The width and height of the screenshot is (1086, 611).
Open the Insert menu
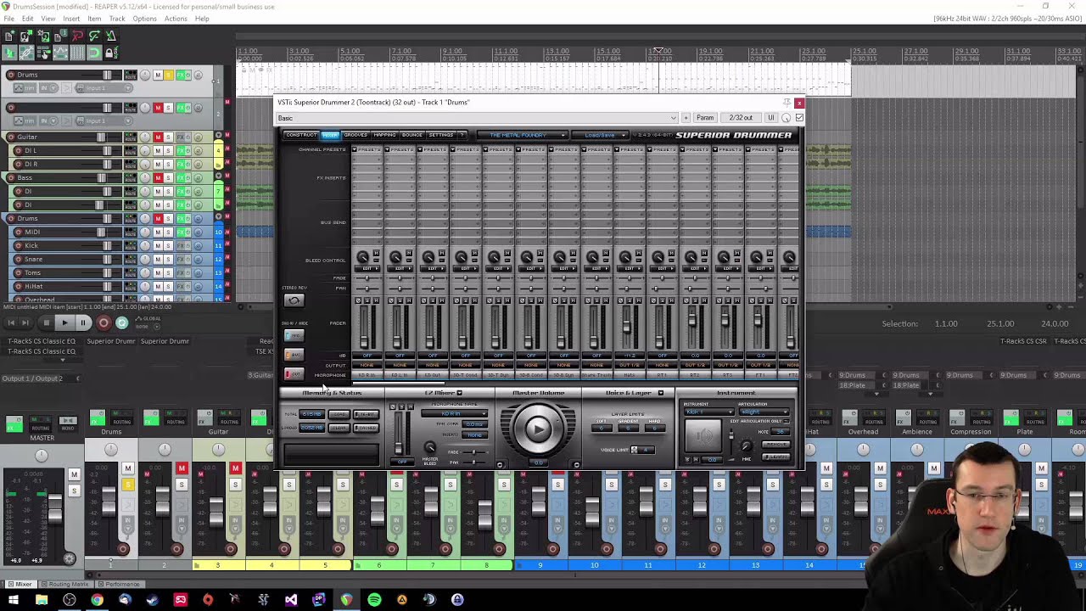(x=71, y=19)
